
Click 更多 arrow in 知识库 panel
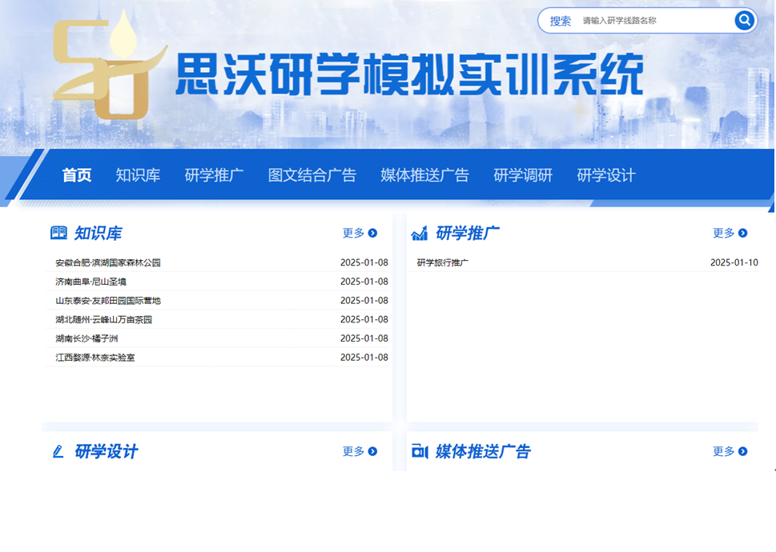(x=360, y=233)
